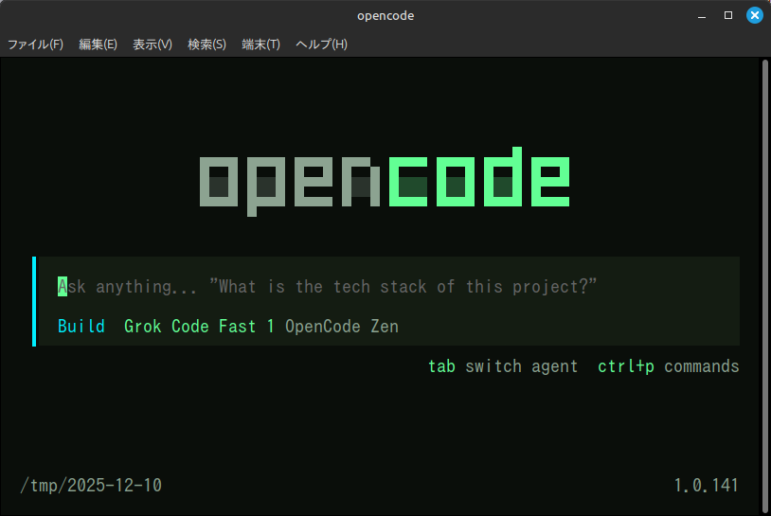This screenshot has width=771, height=516.
Task: Open the ファイル(F) menu
Action: coord(35,44)
